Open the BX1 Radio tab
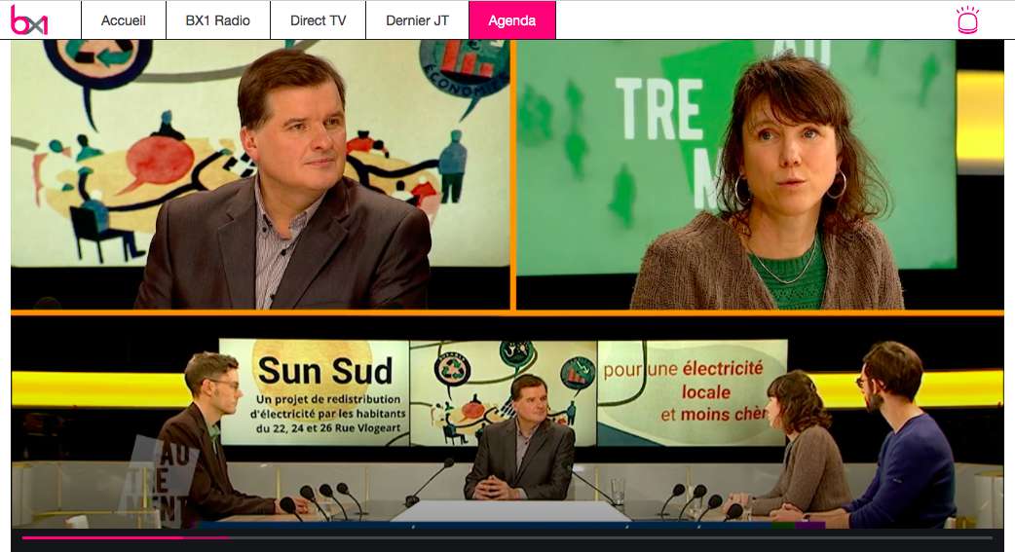1015x552 pixels. click(x=217, y=20)
